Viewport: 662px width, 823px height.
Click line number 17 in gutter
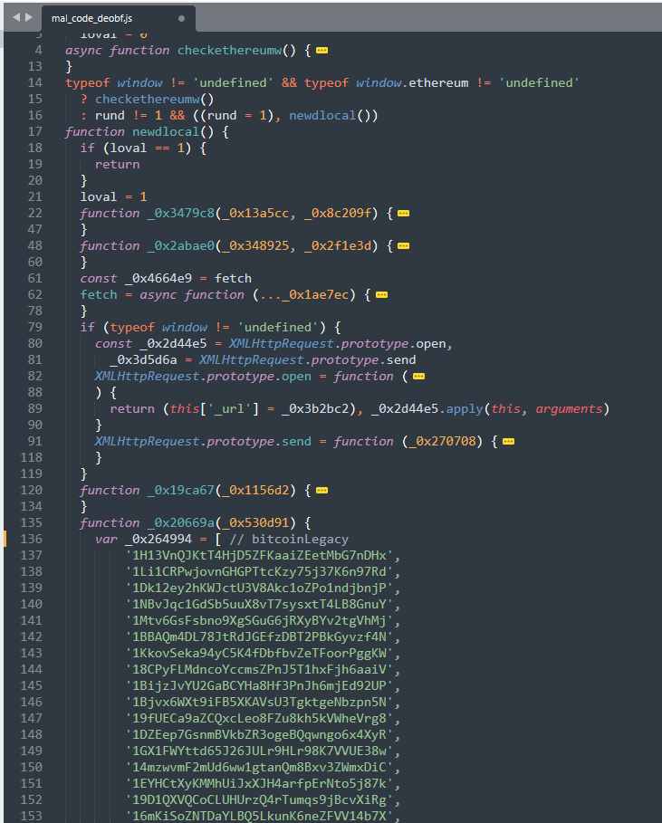pyautogui.click(x=34, y=131)
